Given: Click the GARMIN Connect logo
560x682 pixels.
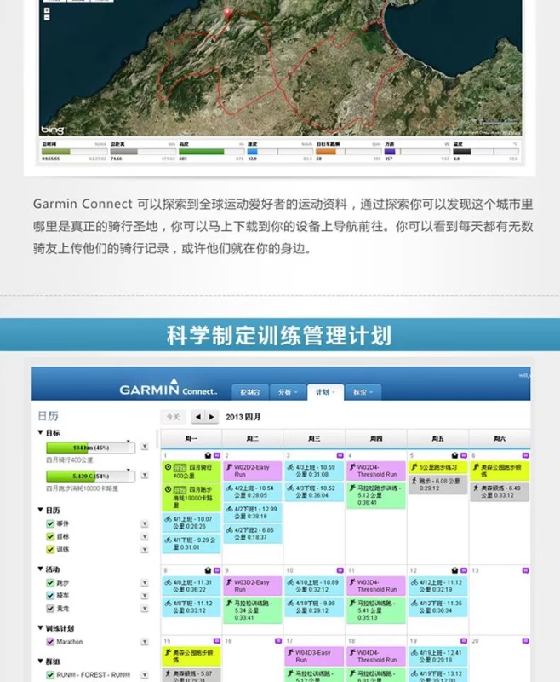Looking at the screenshot, I should point(168,387).
